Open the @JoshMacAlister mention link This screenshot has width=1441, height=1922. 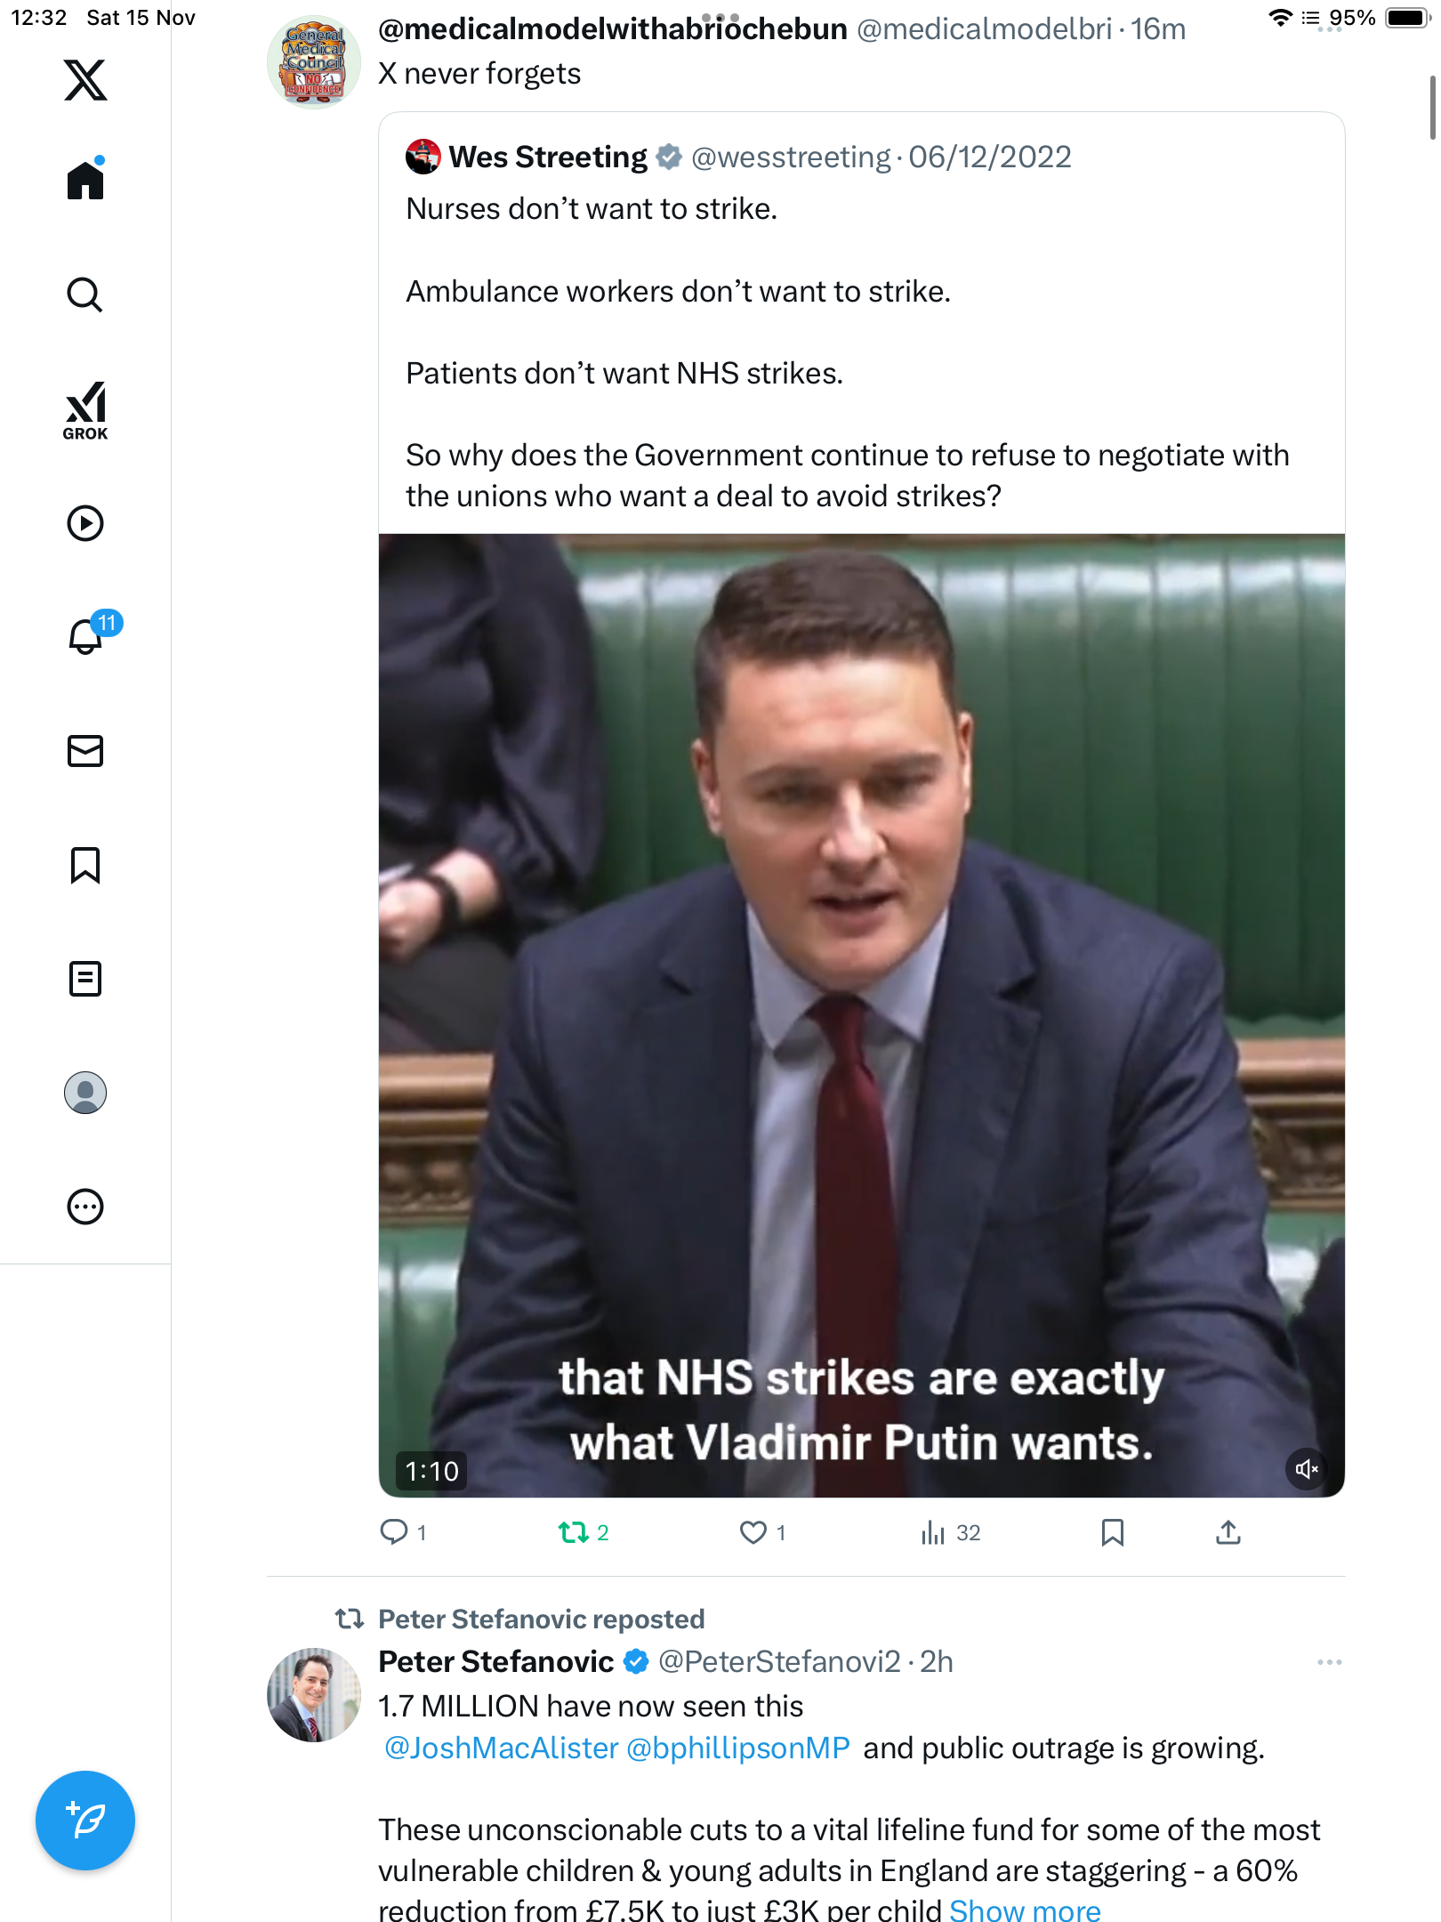[502, 1748]
